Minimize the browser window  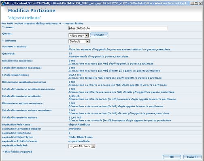coord(192,3)
